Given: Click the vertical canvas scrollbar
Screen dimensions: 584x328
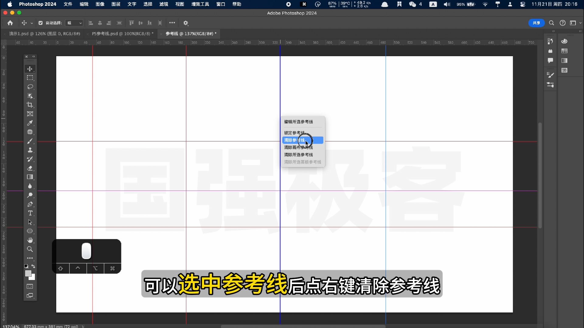Looking at the screenshot, I should 540,175.
